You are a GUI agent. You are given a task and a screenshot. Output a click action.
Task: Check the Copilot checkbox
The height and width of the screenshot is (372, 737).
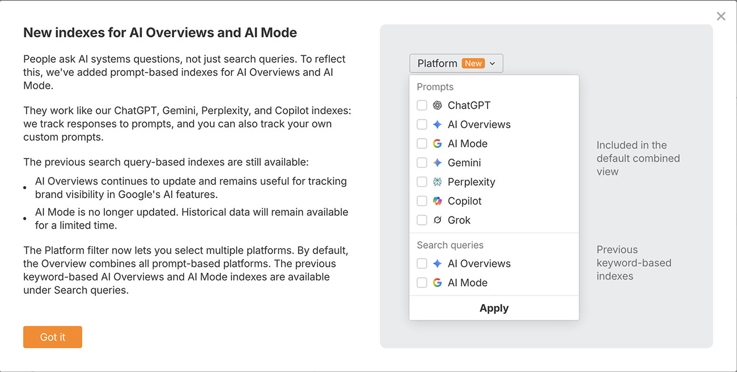pyautogui.click(x=422, y=201)
